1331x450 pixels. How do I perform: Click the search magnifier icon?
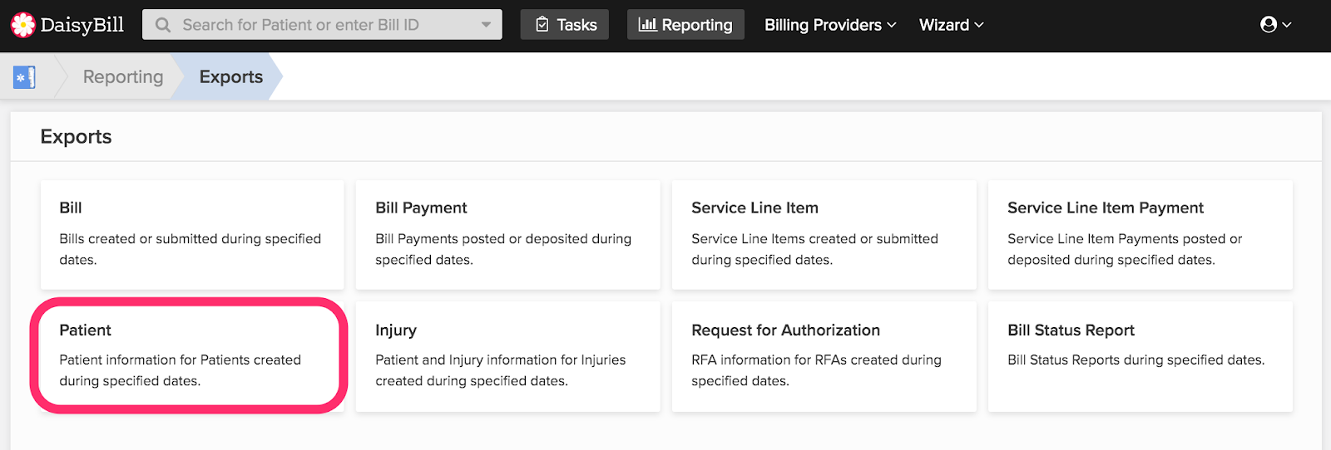coord(163,25)
